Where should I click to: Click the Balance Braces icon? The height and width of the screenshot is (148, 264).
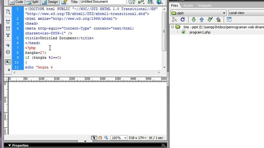pos(8,52)
